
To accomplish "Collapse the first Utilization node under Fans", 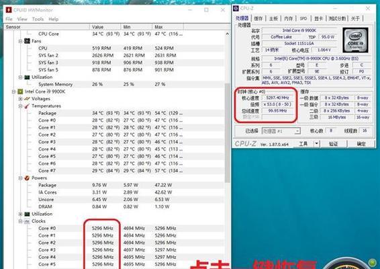I will [20, 77].
